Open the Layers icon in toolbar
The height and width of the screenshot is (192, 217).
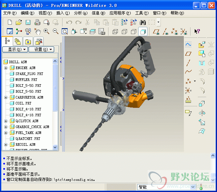click(93, 31)
